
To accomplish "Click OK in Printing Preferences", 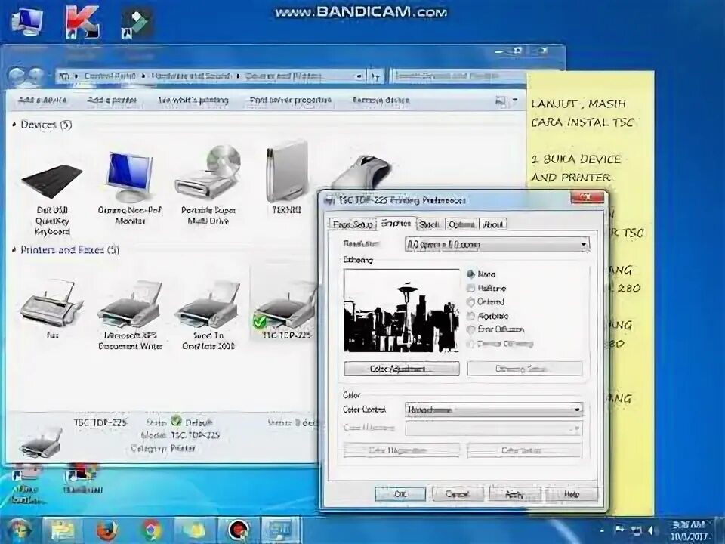I will 400,494.
